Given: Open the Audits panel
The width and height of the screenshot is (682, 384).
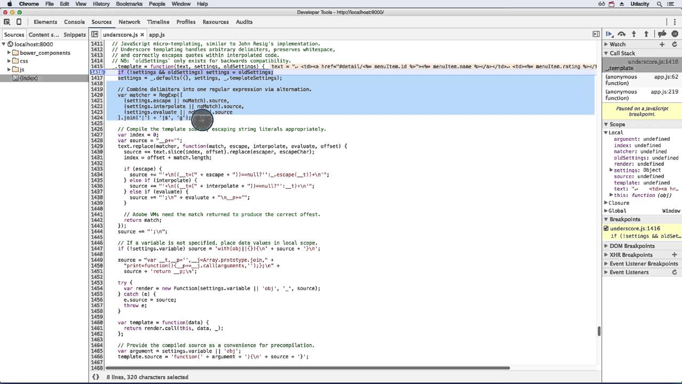Looking at the screenshot, I should (244, 22).
